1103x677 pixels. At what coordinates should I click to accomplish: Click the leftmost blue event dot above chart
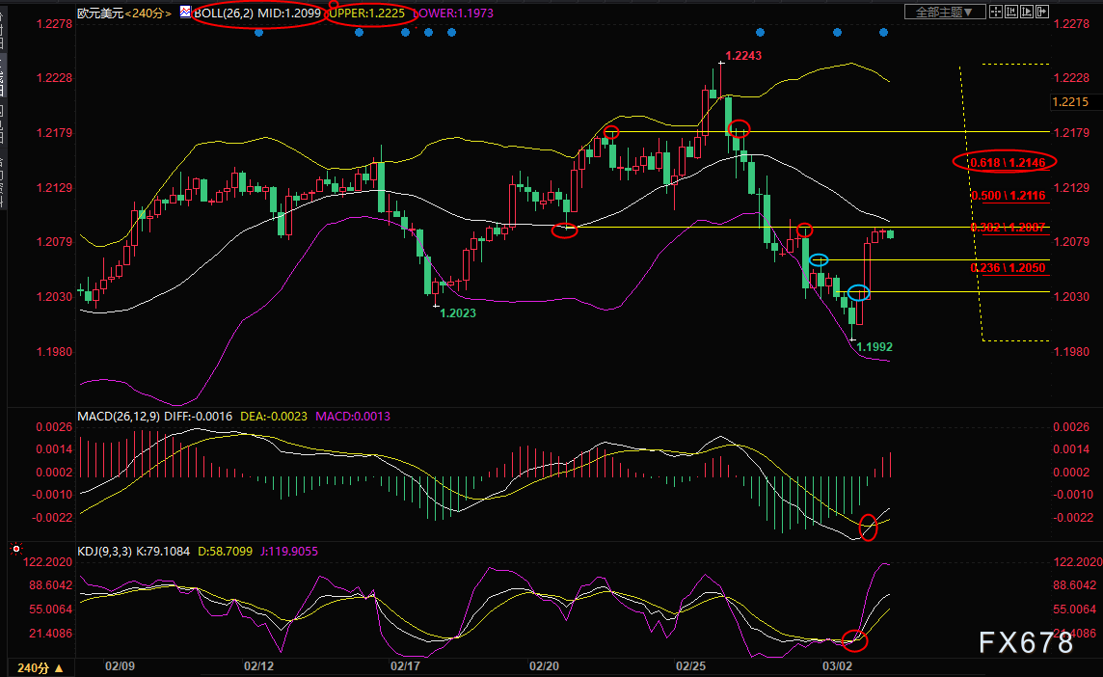(x=258, y=33)
